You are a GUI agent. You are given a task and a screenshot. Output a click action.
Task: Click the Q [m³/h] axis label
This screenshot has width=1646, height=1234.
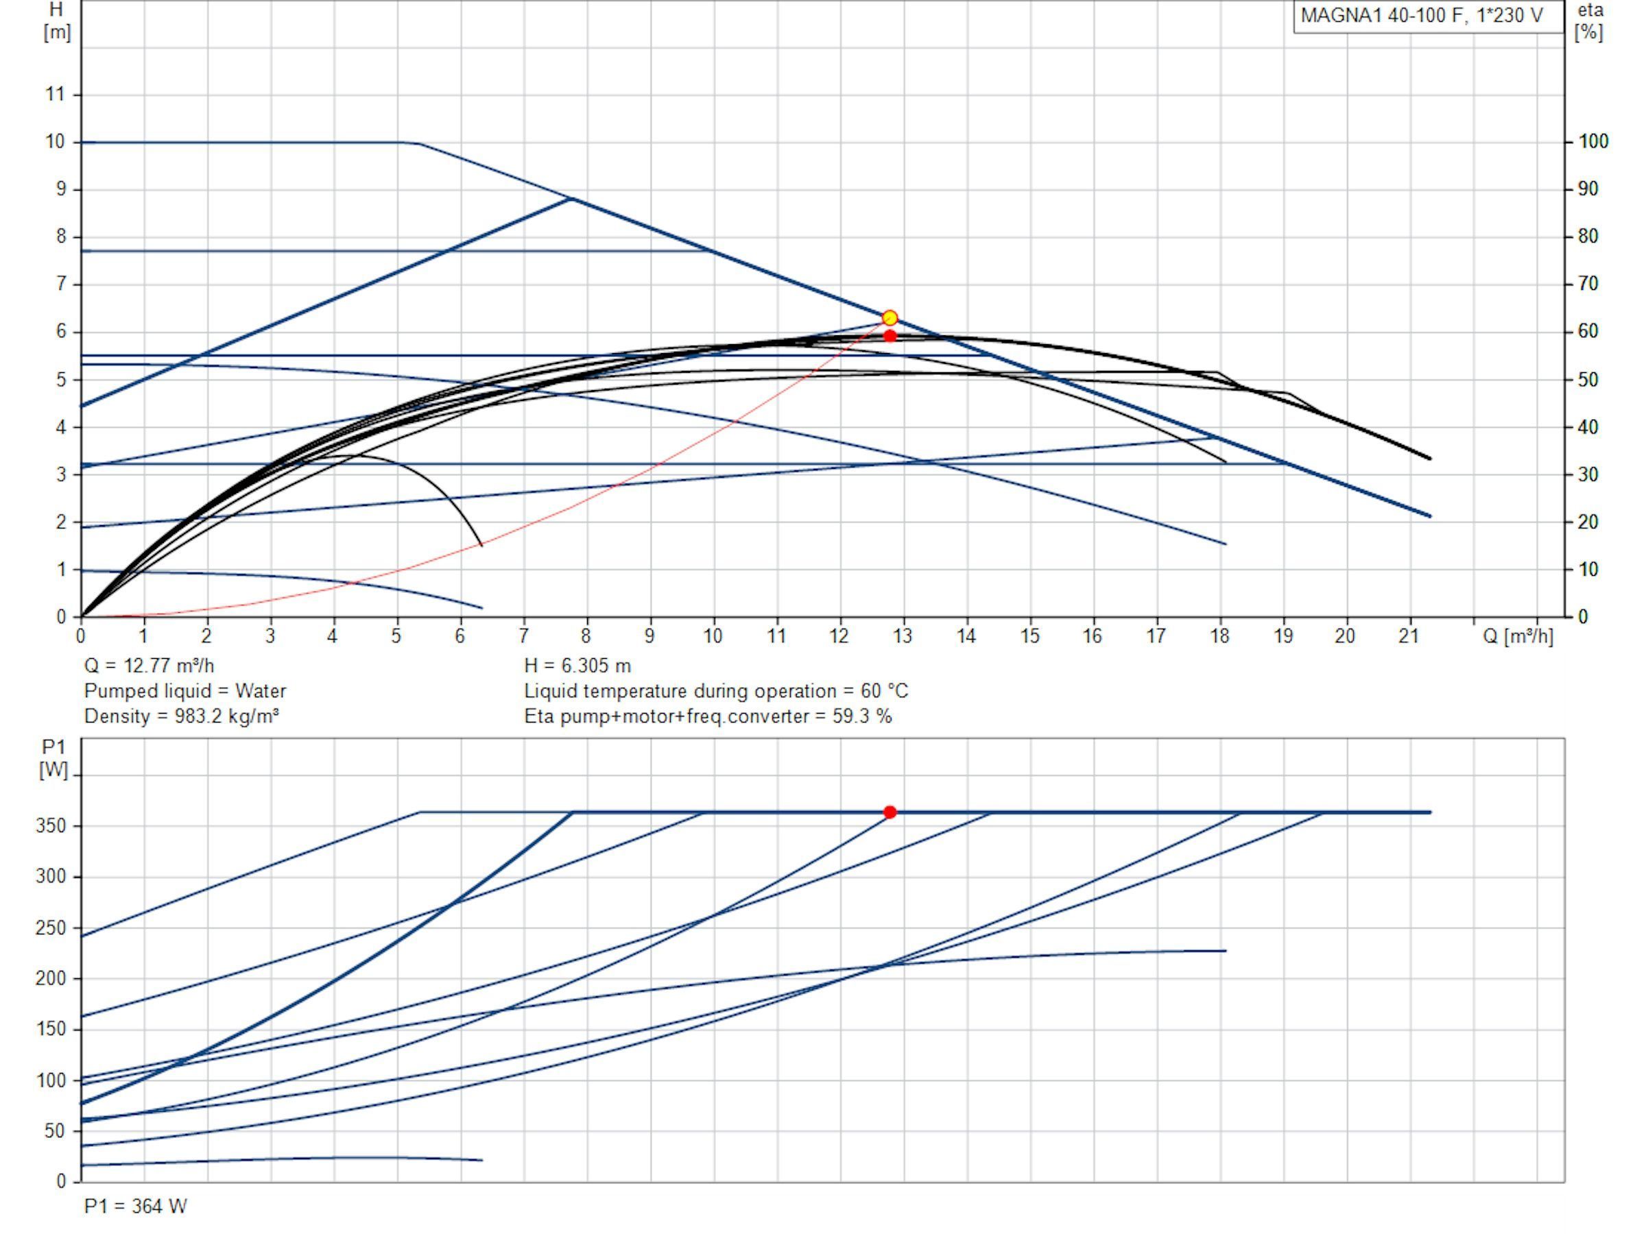[1518, 636]
